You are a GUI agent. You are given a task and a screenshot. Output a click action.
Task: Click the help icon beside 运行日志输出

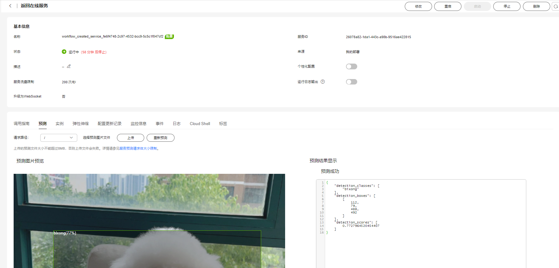tap(323, 82)
